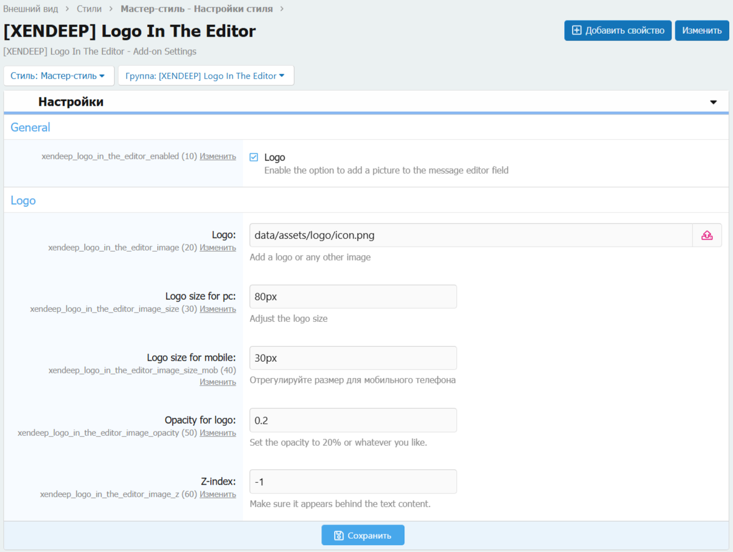Image resolution: width=733 pixels, height=552 pixels.
Task: Focus the logo path input field
Action: point(470,236)
